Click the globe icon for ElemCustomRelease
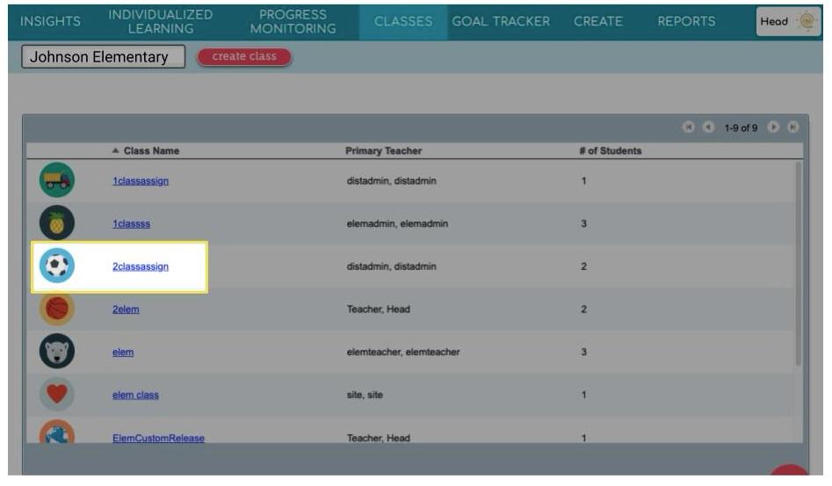Image resolution: width=832 pixels, height=486 pixels. point(57,432)
